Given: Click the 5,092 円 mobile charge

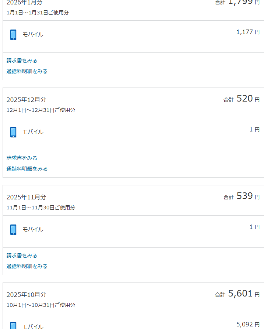Looking at the screenshot, I should 248,324.
